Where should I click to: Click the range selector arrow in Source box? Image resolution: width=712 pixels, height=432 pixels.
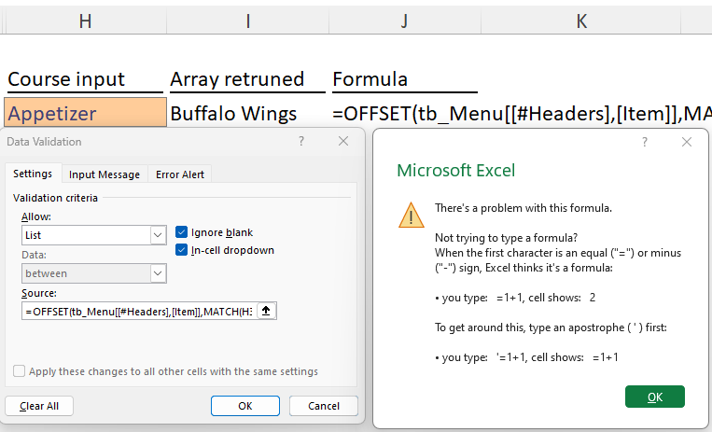point(265,311)
